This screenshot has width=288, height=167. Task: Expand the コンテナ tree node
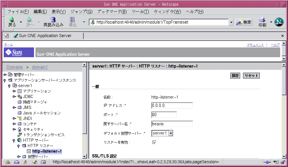pos(14,124)
